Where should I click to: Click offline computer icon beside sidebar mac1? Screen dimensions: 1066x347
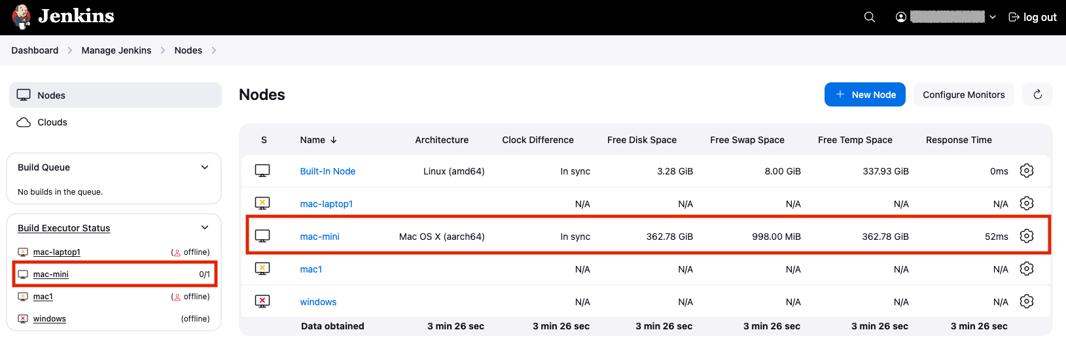23,297
